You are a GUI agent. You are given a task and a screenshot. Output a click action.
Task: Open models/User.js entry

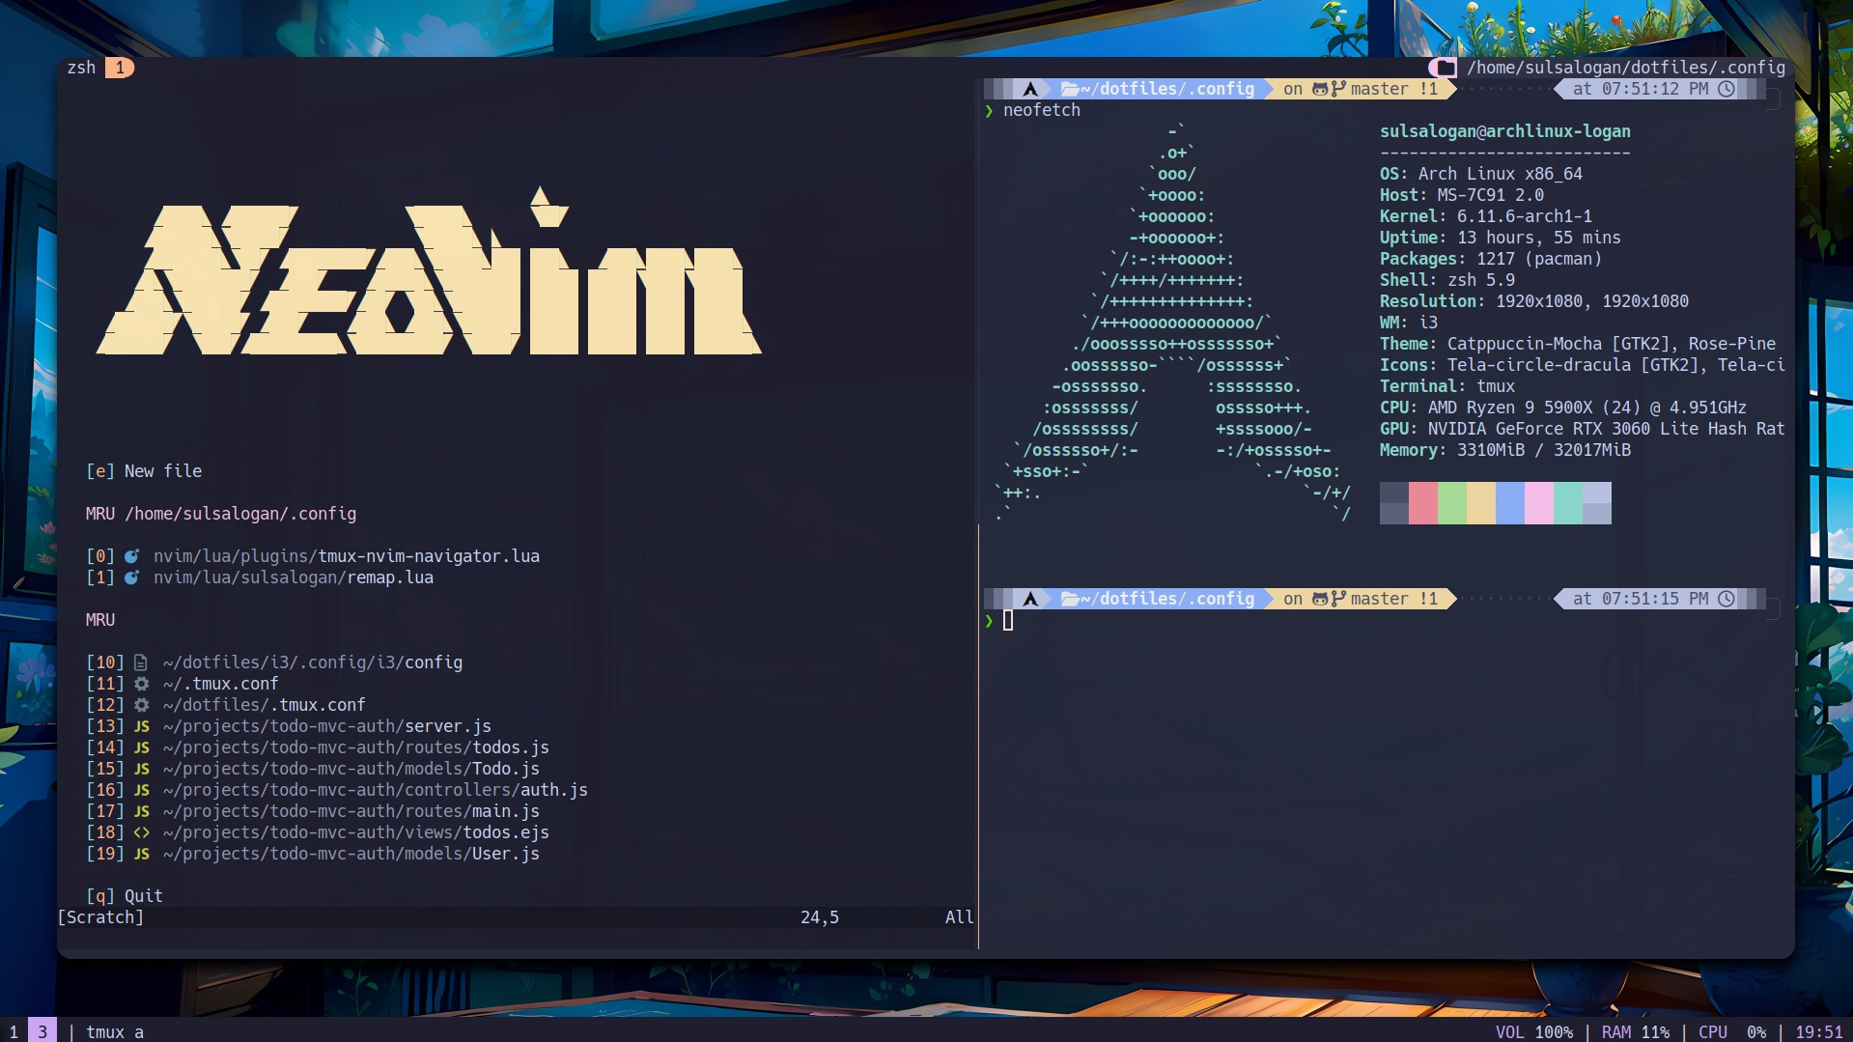click(313, 854)
